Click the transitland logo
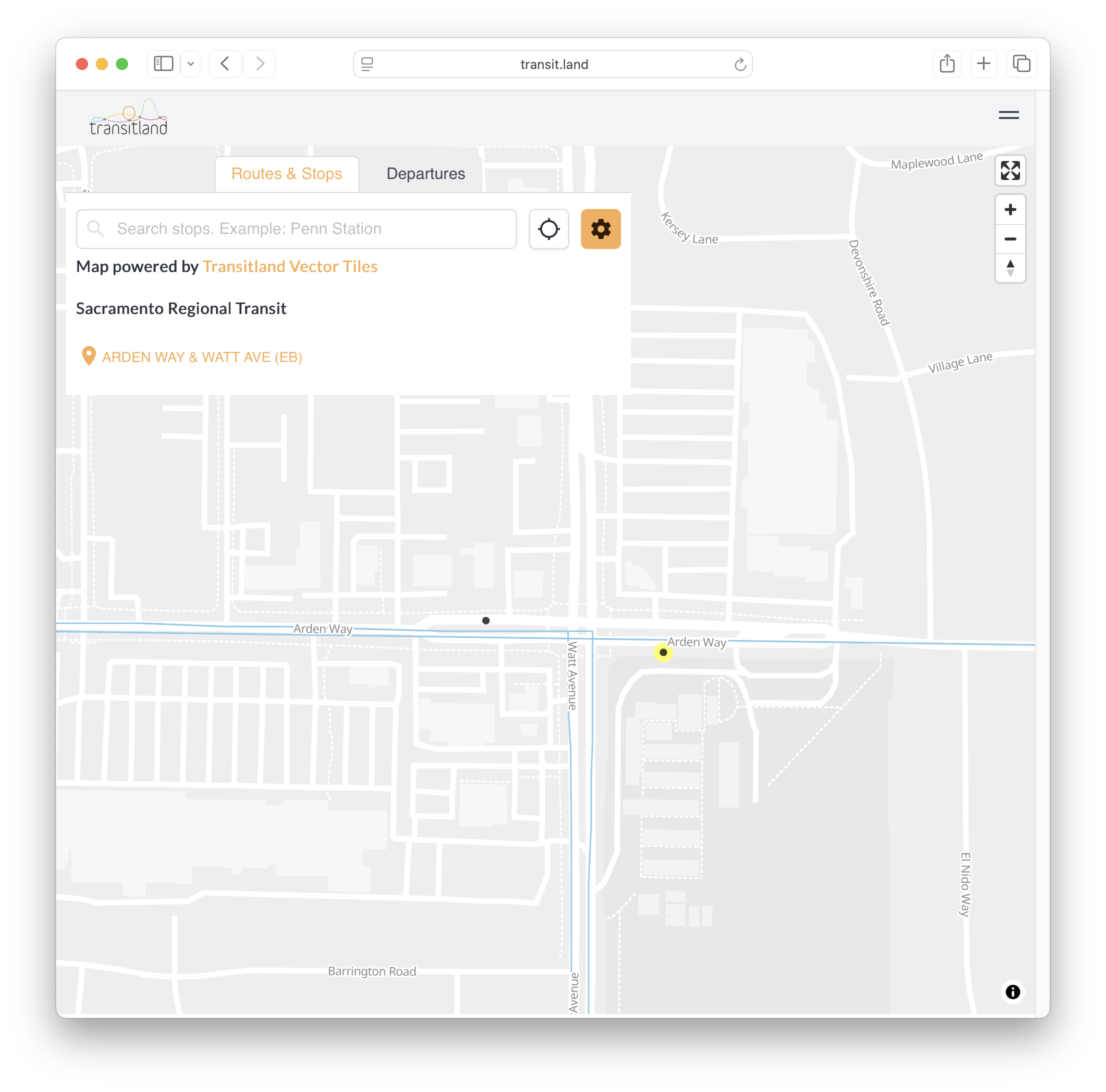This screenshot has height=1092, width=1106. [x=129, y=117]
